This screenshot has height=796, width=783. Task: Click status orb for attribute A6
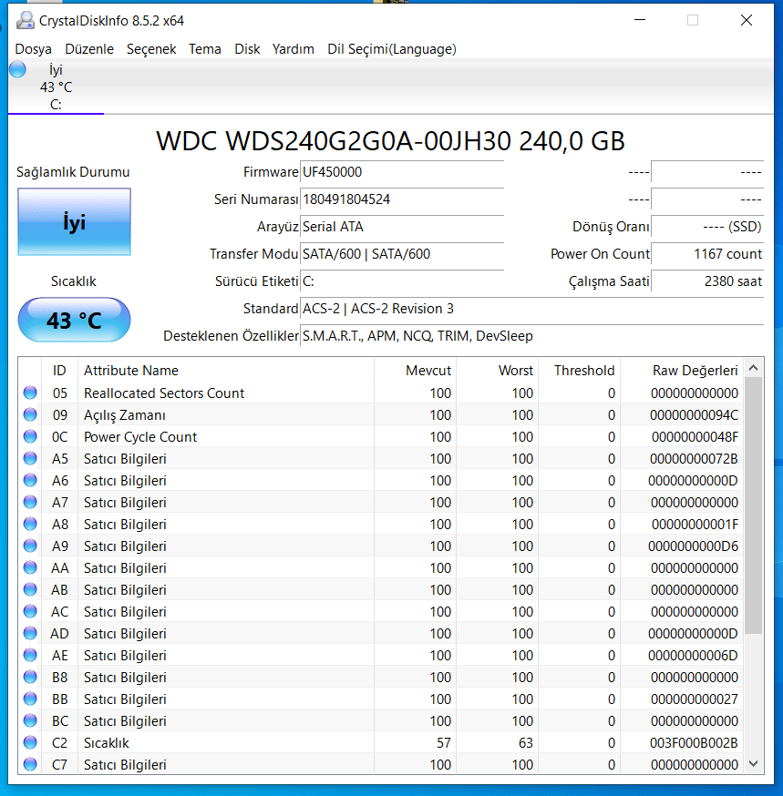pos(30,480)
